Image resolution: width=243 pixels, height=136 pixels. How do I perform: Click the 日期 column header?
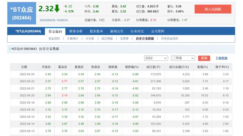tap(24, 67)
